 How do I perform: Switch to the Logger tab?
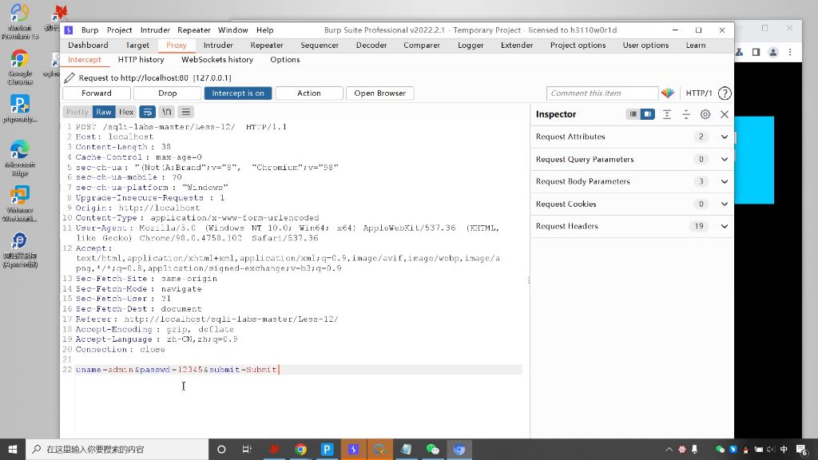471,46
